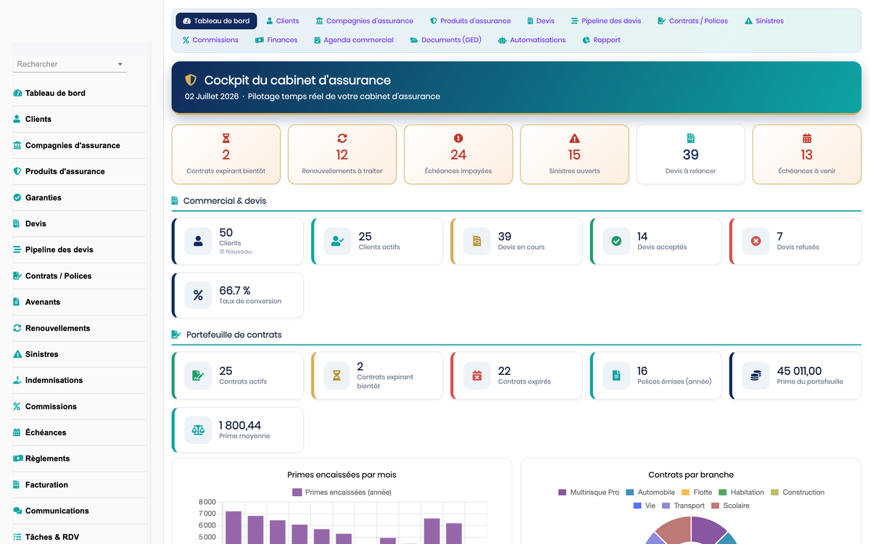Click the red cross icon in Devis refusés card

(755, 241)
